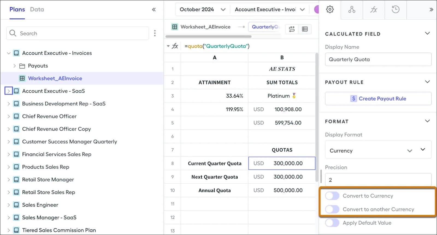Click the Search input field
Screen dimensions: 437x235
[78, 33]
